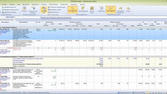Open the Ранжирование dropdown

83,10
